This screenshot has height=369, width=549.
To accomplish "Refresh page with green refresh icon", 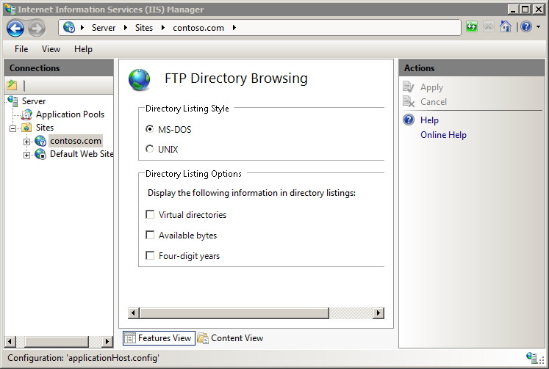I will 472,26.
